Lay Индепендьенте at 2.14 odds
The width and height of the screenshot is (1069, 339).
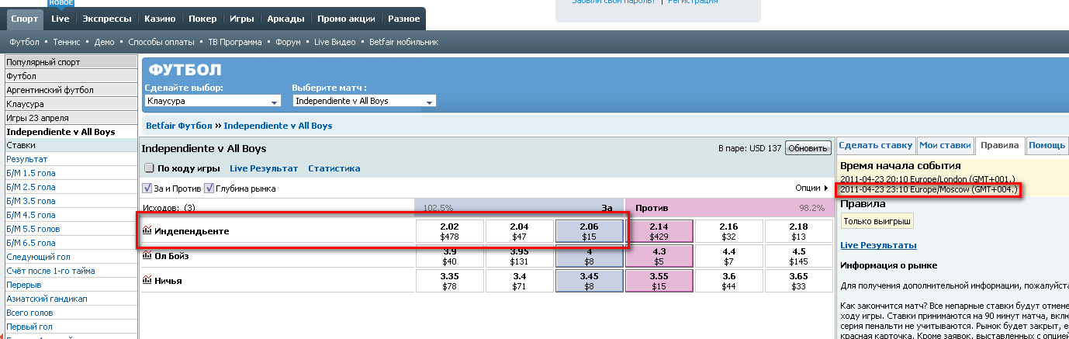click(x=659, y=231)
